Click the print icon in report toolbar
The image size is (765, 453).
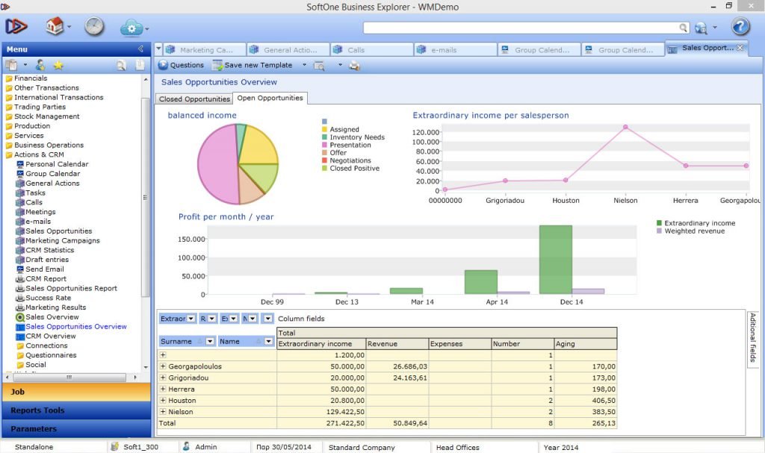coord(354,66)
